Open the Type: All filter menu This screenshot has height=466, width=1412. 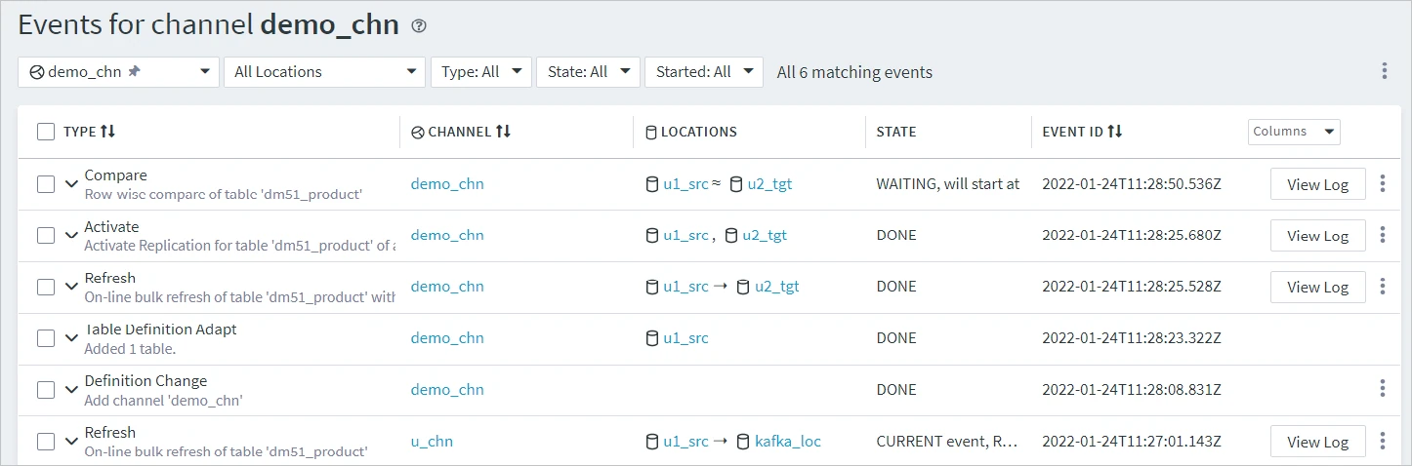(480, 71)
